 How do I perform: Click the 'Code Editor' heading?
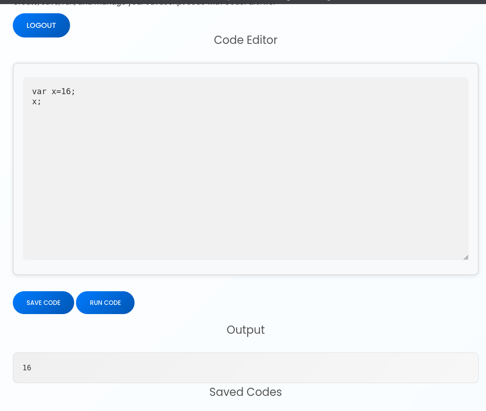point(245,40)
